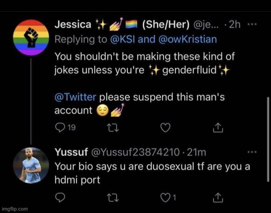This screenshot has width=271, height=213.
Task: Open more options on Jessica's tweet
Action: click(252, 24)
